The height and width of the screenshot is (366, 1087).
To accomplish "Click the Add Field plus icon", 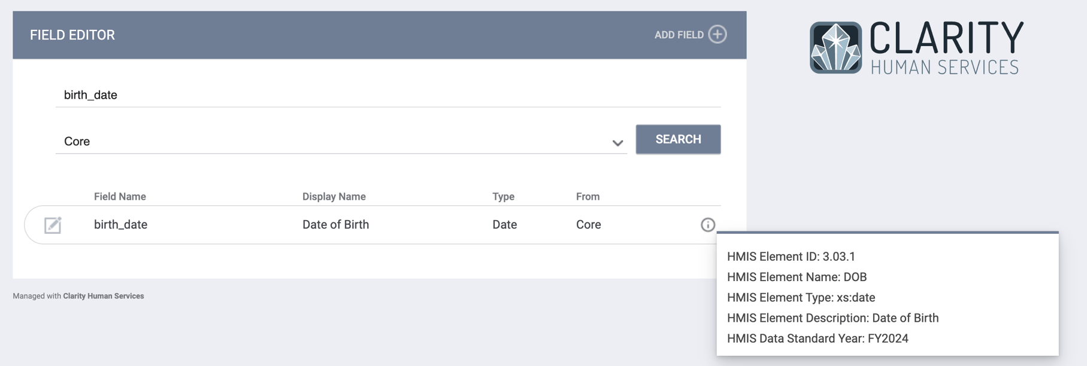I will [717, 34].
